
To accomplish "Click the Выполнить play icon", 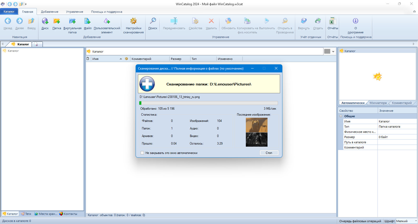I will point(267,21).
